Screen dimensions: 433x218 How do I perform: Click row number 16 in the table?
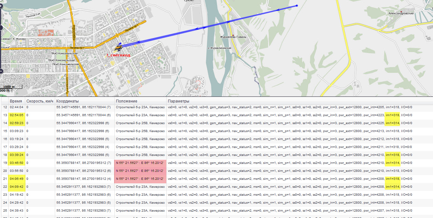click(5, 139)
